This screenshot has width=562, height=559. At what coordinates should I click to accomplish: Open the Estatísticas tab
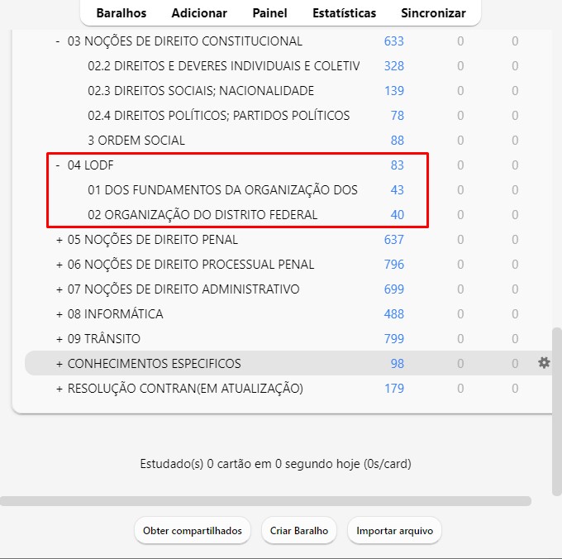pyautogui.click(x=344, y=13)
